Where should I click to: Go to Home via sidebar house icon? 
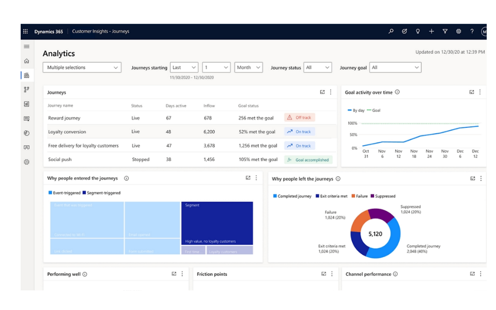click(26, 61)
